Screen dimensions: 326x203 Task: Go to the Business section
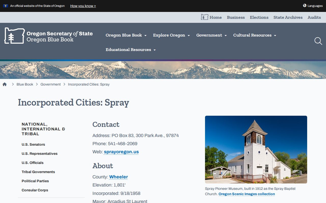[x=236, y=17]
